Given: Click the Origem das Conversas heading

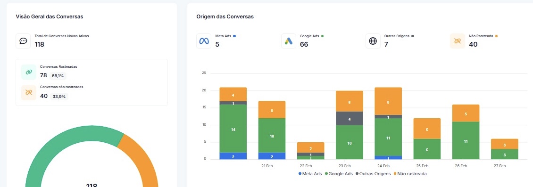Looking at the screenshot, I should (x=225, y=16).
